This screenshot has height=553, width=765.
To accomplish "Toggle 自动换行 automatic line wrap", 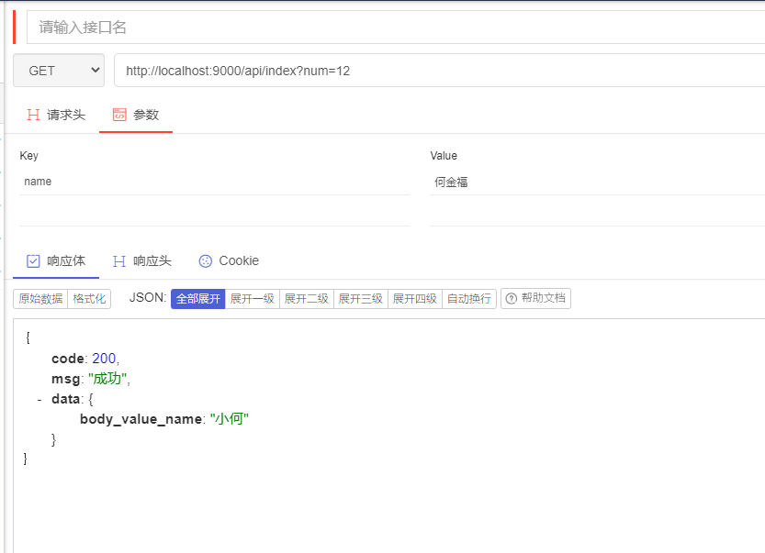I will click(469, 299).
